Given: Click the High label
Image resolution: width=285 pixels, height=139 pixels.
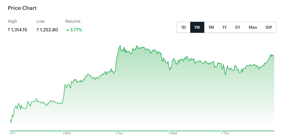Looking at the screenshot, I should (x=12, y=21).
